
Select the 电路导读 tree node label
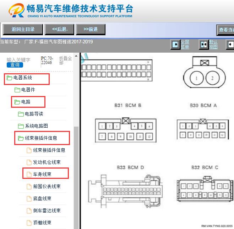(x=34, y=114)
